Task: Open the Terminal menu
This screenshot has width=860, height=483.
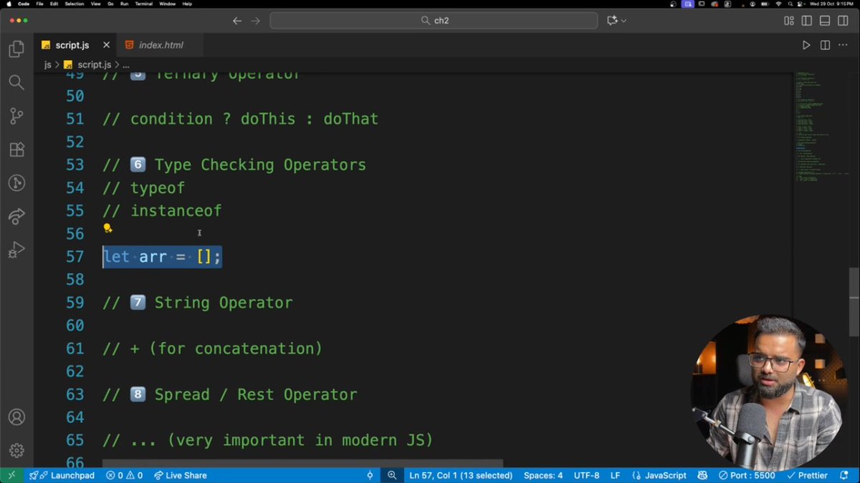Action: 145,4
